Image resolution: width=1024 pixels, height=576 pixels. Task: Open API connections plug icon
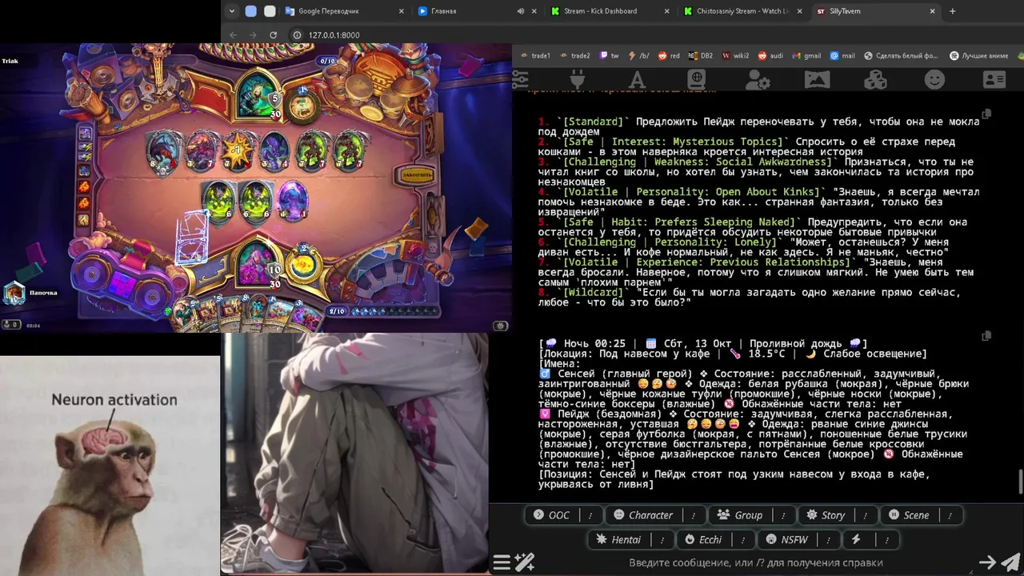(x=578, y=79)
